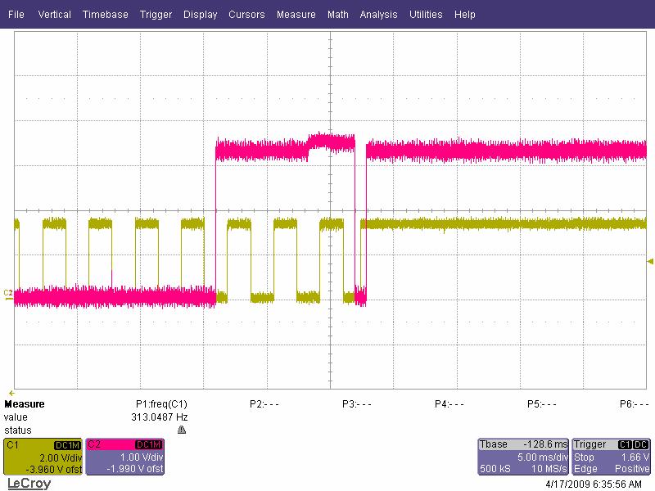Click the 5.00 ms/div timebase value
Screen dimensions: 655x491
(x=543, y=457)
